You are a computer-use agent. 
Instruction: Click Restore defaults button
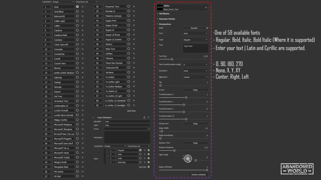(199, 174)
